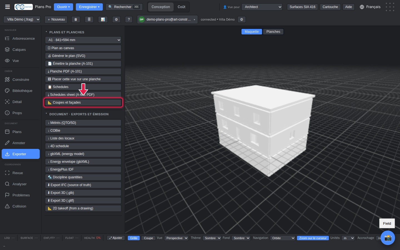Toggle the Grille grid button
This screenshot has height=250, width=400.
(x=134, y=238)
